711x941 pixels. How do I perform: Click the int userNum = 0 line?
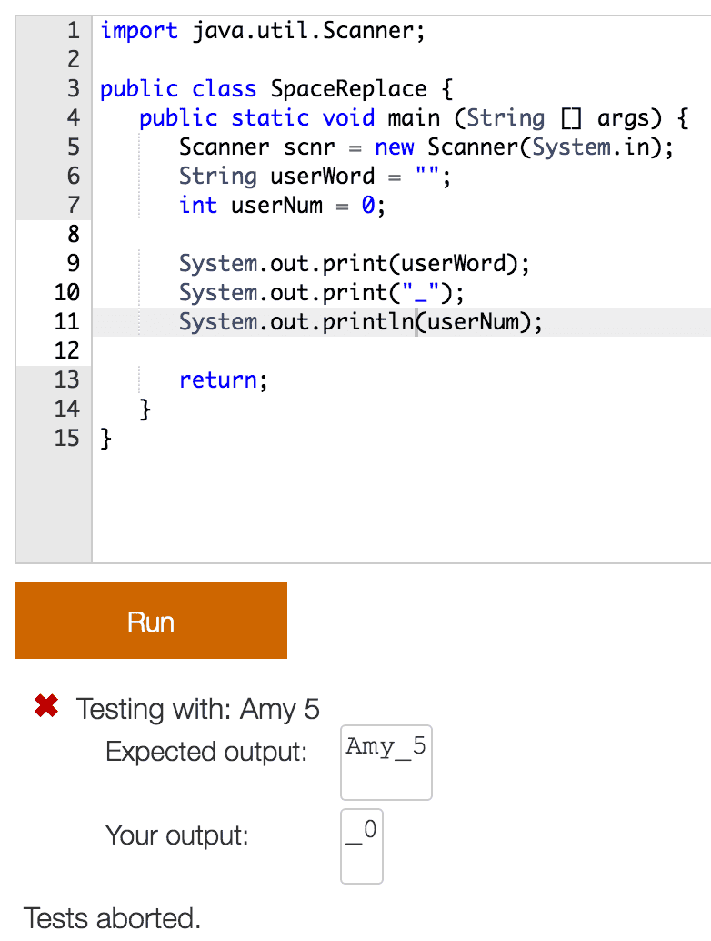[x=282, y=206]
